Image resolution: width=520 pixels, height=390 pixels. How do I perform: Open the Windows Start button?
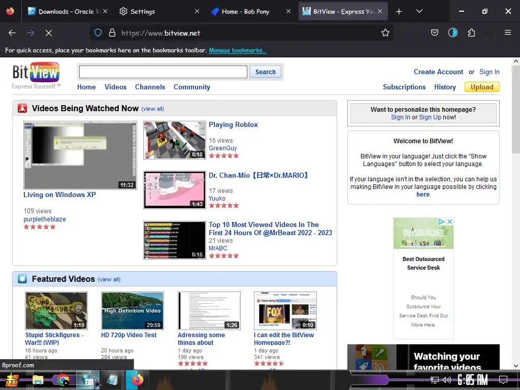tap(13, 380)
